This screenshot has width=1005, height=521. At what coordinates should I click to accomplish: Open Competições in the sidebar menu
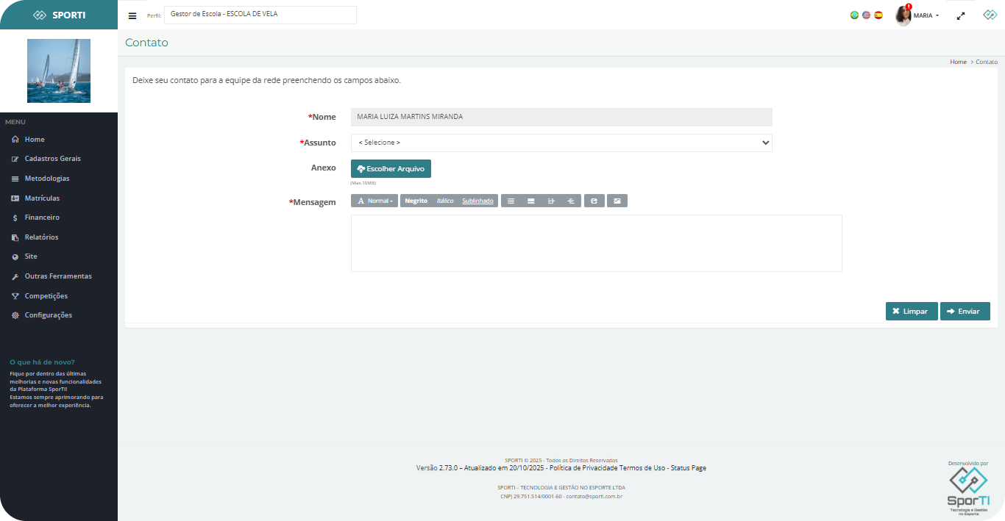pos(46,296)
